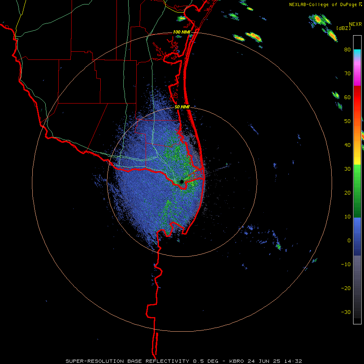This screenshot has width=364, height=364.
Task: Click the -10 dBZ scale value
Action: tap(346, 265)
